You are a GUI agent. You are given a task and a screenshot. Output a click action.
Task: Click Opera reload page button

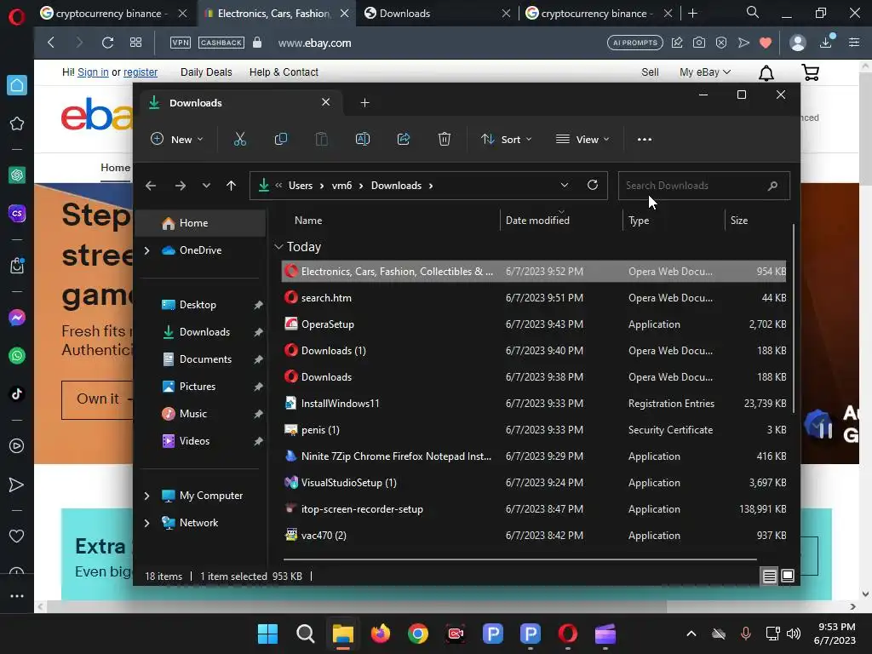pos(107,43)
